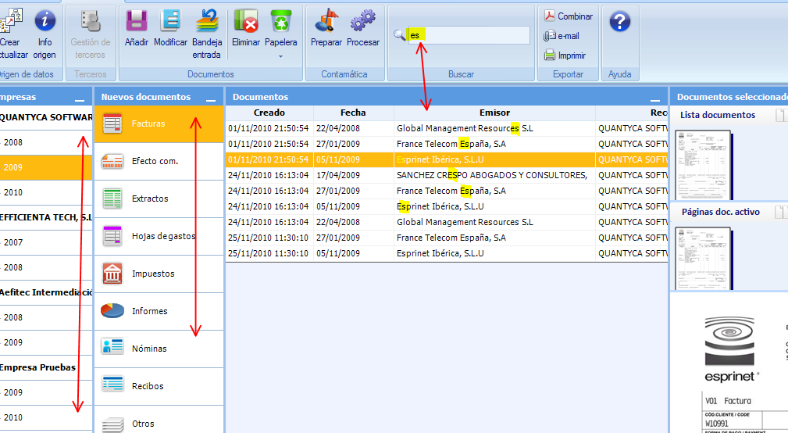Select France Telecom España row created 01/11/2010
The width and height of the screenshot is (788, 433).
[447, 144]
